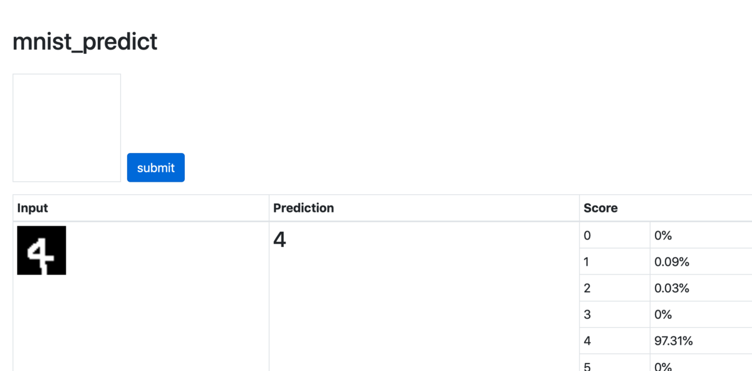Click the Prediction column header
Screen dimensions: 752x371
(304, 208)
